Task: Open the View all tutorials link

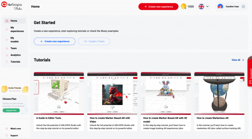Action: click(x=238, y=60)
